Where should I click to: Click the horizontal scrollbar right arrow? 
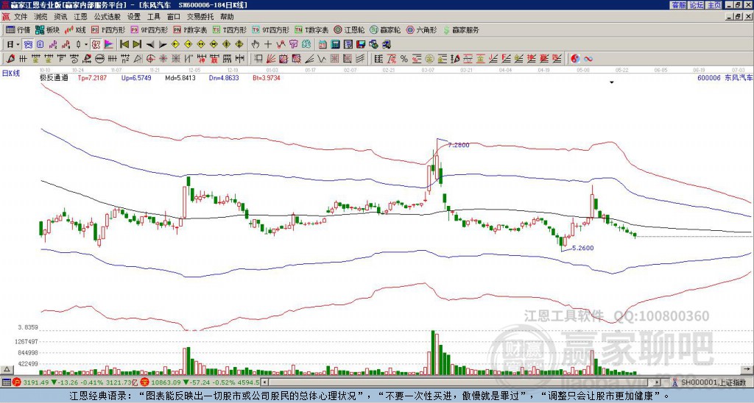tap(658, 382)
